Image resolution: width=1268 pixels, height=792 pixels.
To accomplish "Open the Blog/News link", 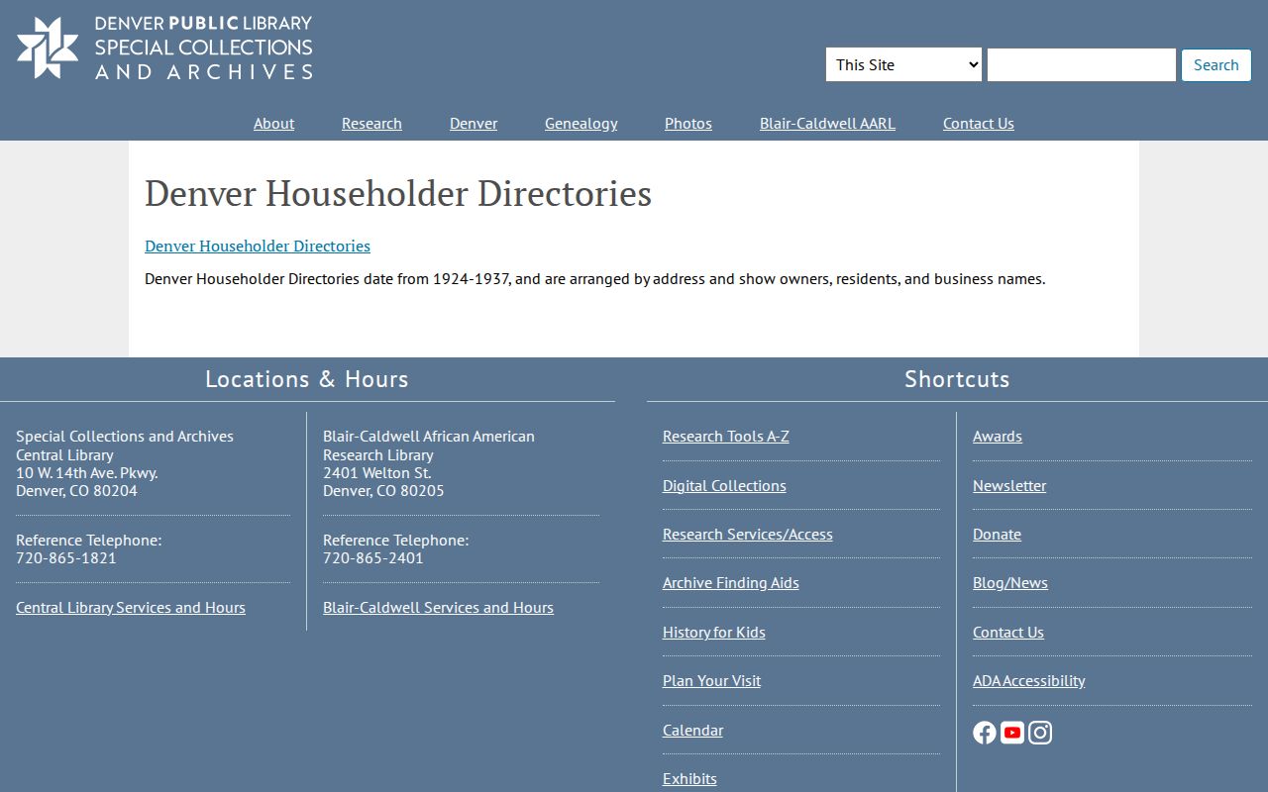I will click(x=1010, y=582).
